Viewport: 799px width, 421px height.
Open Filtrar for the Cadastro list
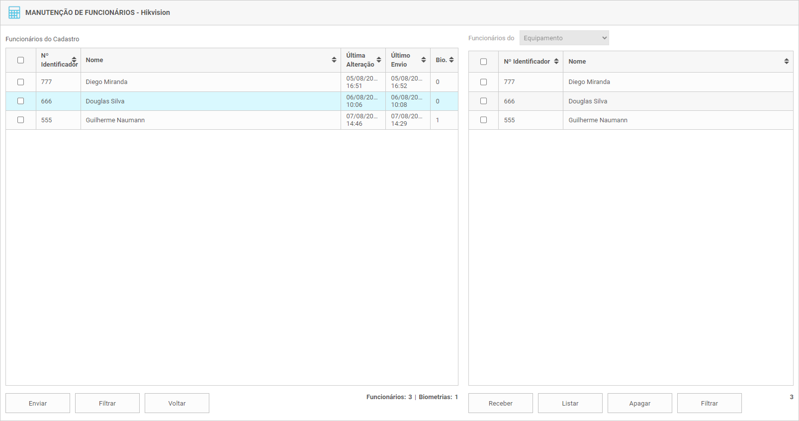(x=107, y=403)
